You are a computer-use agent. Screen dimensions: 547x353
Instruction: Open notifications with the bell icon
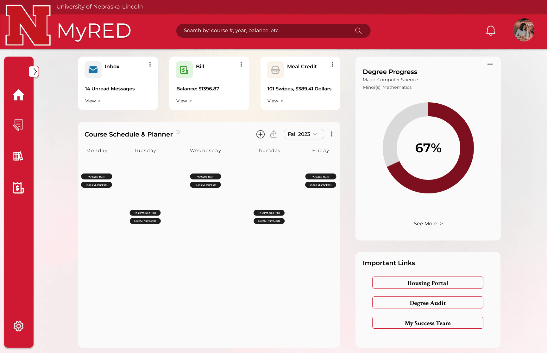(x=491, y=30)
